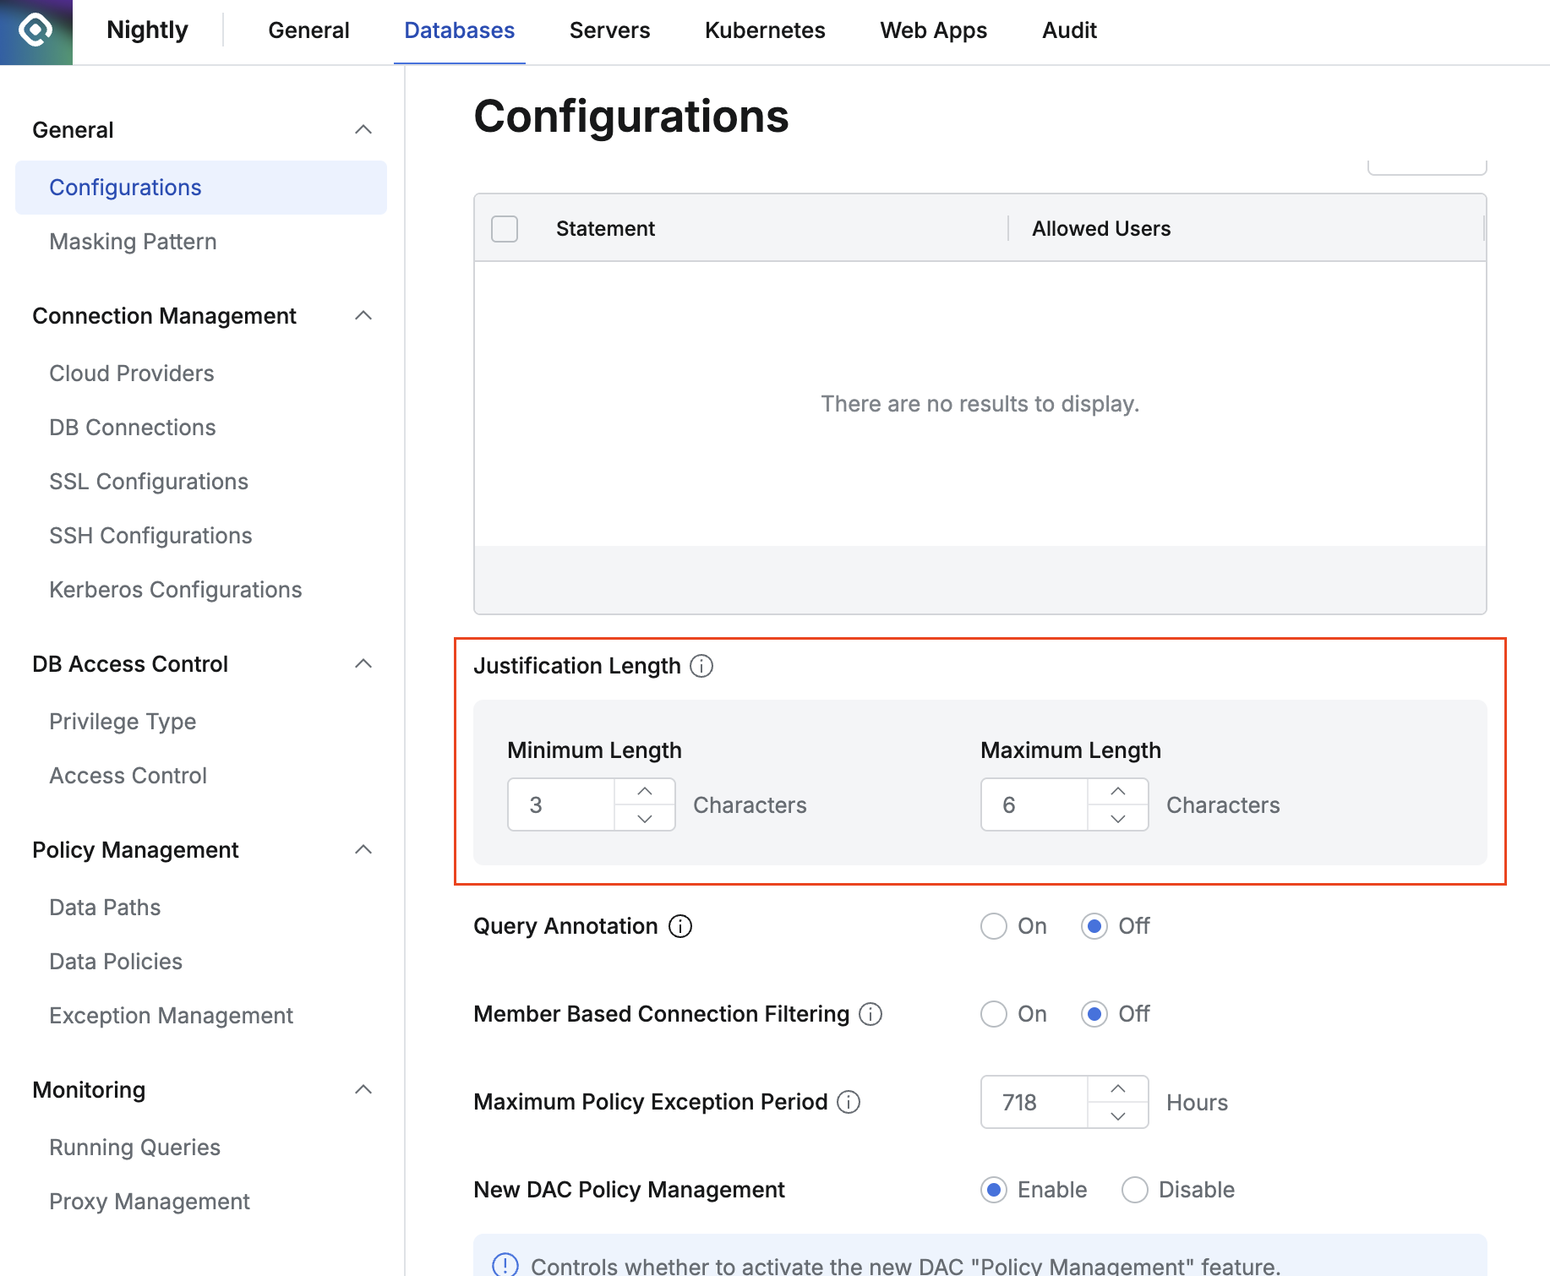Collapse the DB Access Control section

click(363, 664)
